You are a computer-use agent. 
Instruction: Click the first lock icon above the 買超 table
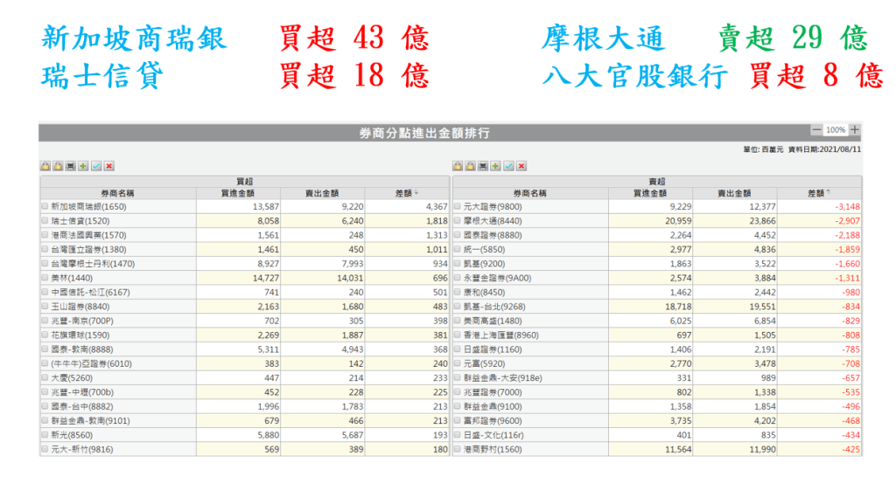pos(45,166)
